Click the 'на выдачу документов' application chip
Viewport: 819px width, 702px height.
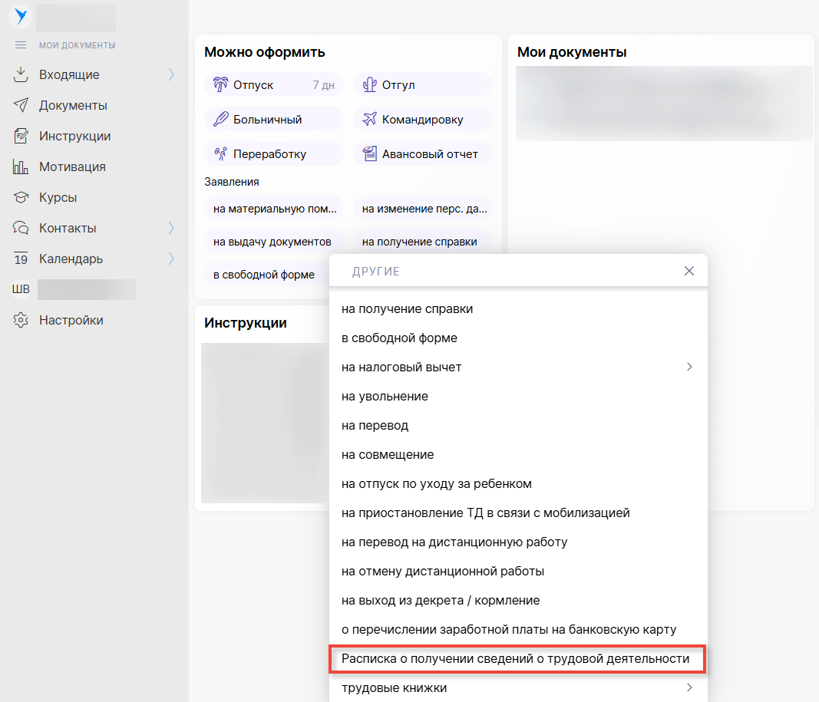click(x=272, y=242)
